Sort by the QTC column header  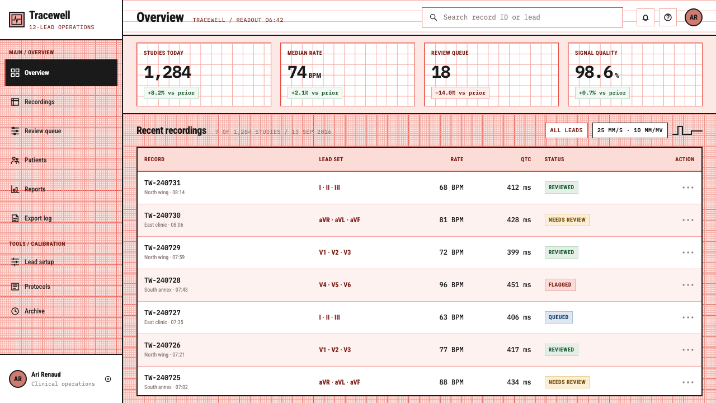526,160
